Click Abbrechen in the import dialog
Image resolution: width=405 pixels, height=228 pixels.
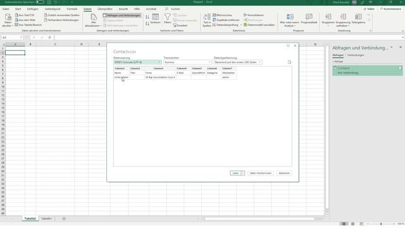[x=284, y=173]
